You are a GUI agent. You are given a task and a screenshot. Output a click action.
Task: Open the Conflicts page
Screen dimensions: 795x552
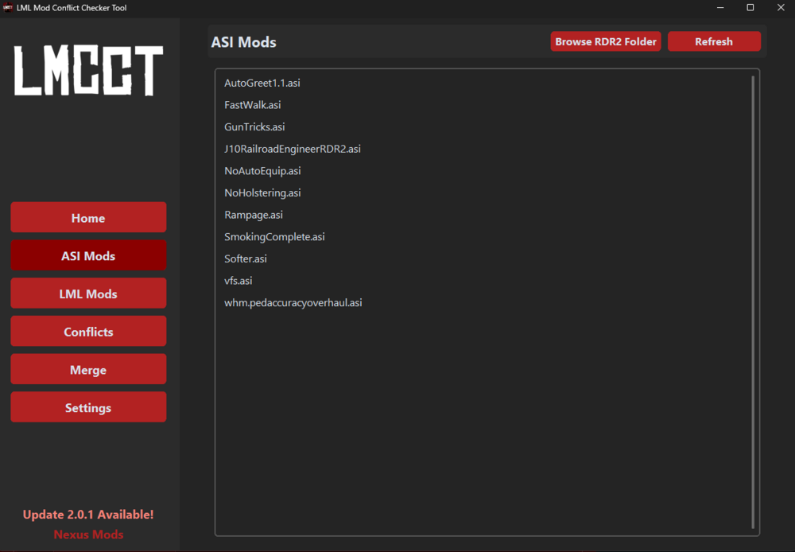pyautogui.click(x=88, y=332)
